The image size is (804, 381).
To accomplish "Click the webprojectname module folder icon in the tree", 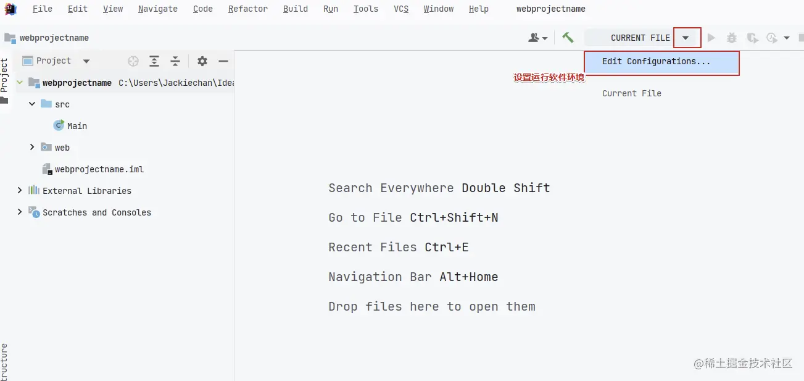I will point(34,82).
